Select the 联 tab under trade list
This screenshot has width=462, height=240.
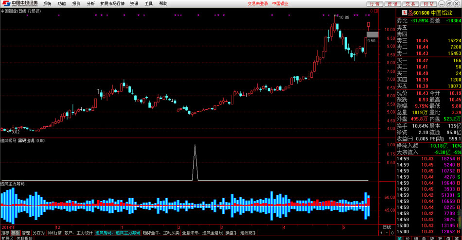[440, 238]
